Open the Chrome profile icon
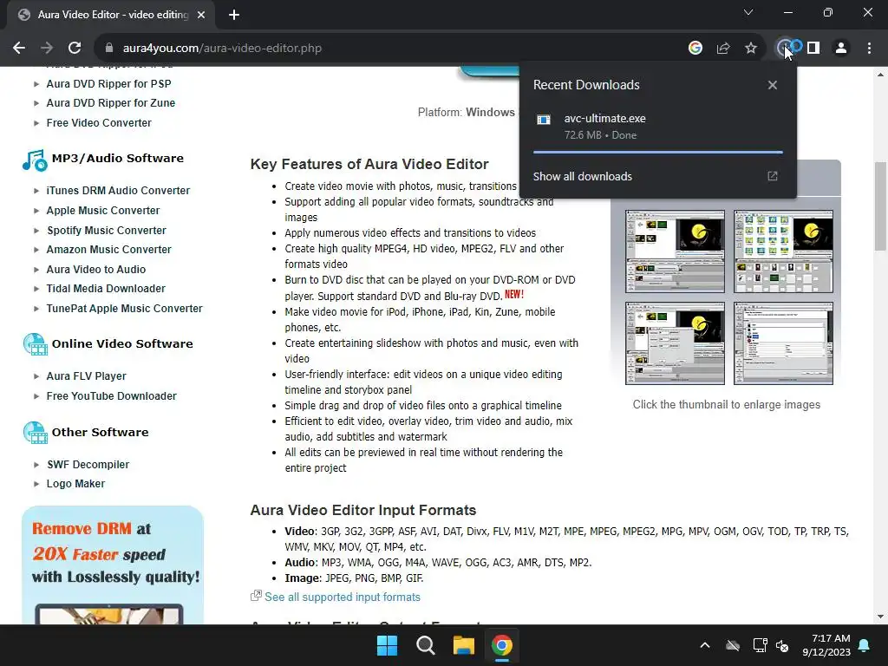This screenshot has height=666, width=888. tap(841, 49)
